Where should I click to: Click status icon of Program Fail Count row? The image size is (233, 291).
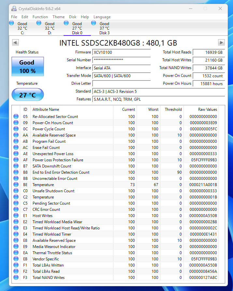click(16, 141)
